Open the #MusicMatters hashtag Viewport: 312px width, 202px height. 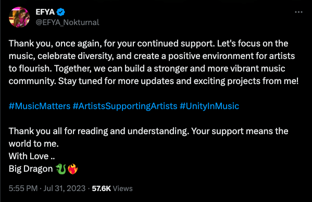(x=40, y=106)
